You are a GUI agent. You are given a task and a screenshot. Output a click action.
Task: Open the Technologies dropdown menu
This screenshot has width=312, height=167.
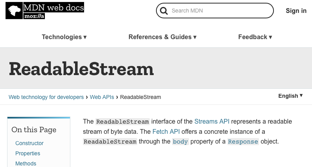click(64, 37)
